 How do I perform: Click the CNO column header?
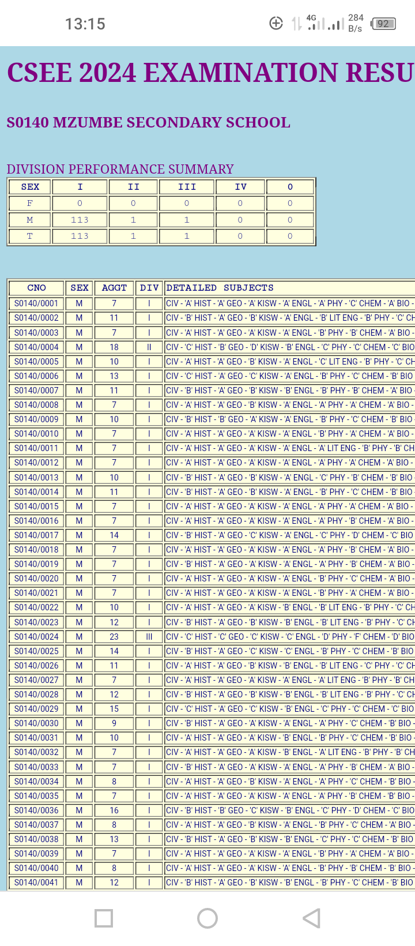(x=36, y=288)
